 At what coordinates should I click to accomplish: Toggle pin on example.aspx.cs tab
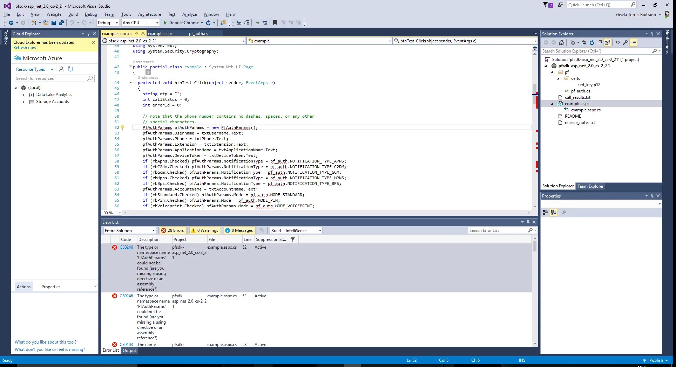point(137,34)
